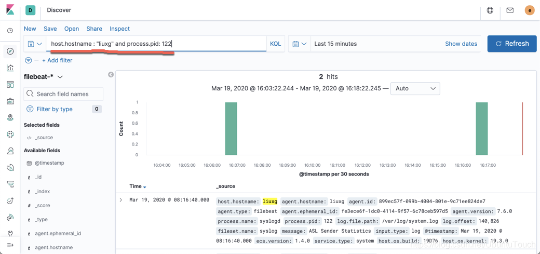Click the Refresh button
The image size is (540, 254).
coord(512,44)
